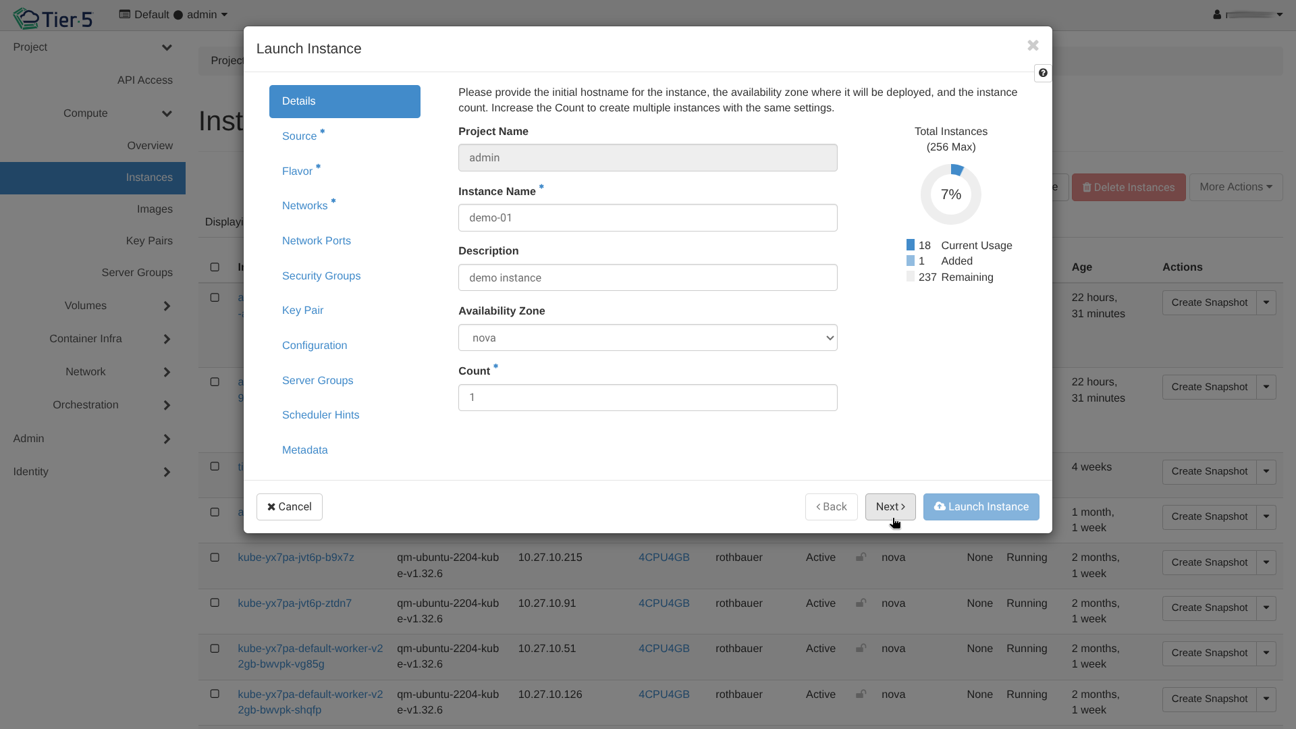Click the user account icon
This screenshot has width=1296, height=729.
(x=1217, y=14)
